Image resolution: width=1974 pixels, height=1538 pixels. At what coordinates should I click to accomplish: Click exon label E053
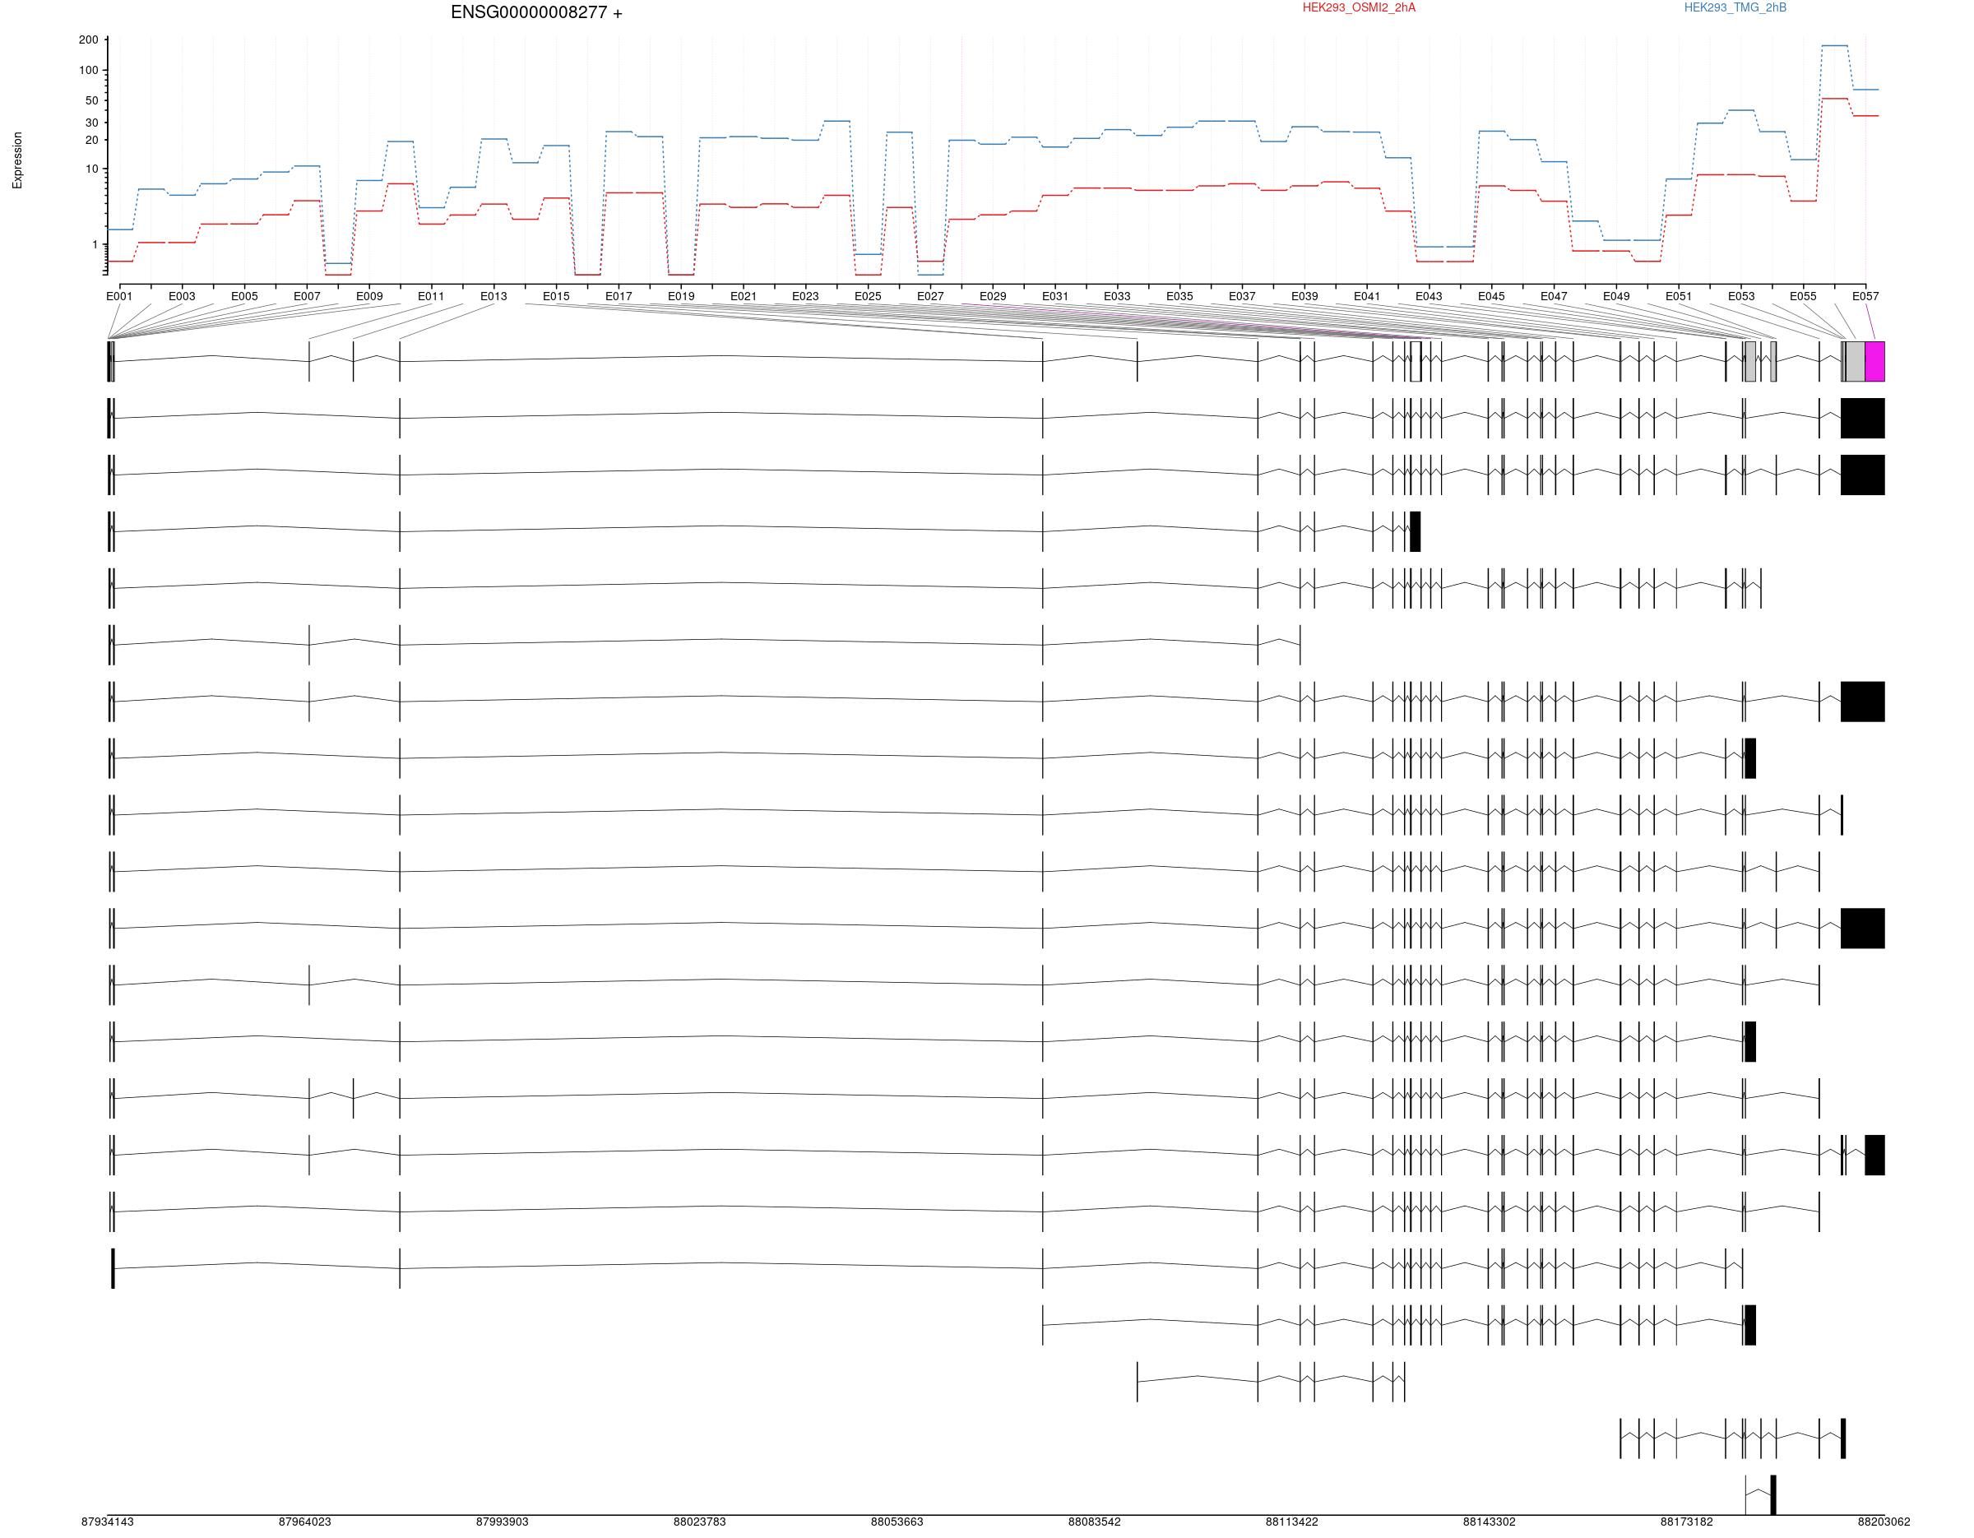1740,296
